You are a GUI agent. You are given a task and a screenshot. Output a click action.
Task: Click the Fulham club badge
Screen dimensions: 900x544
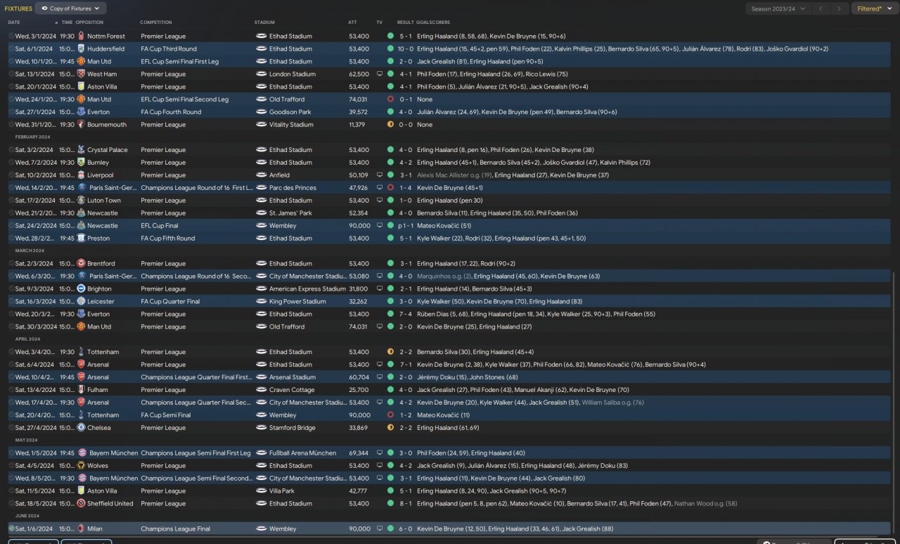pyautogui.click(x=82, y=390)
